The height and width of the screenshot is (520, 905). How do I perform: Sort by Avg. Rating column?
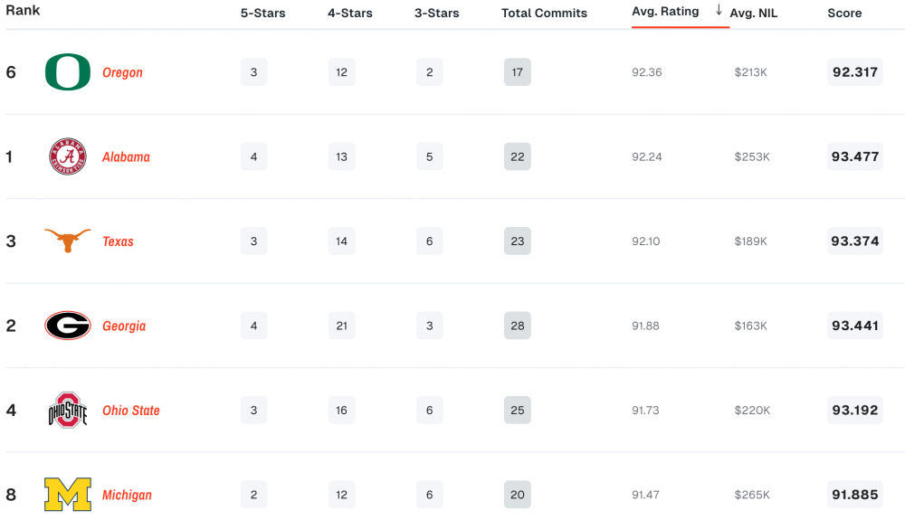point(665,12)
